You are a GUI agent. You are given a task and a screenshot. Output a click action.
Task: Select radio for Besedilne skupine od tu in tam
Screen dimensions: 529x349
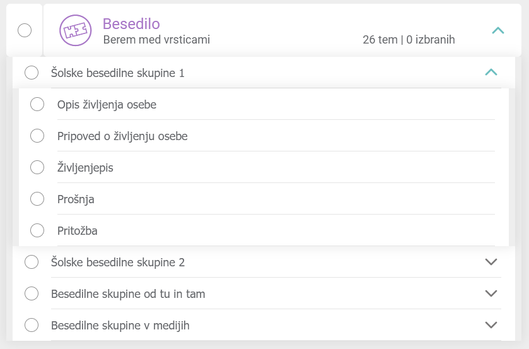click(x=32, y=293)
